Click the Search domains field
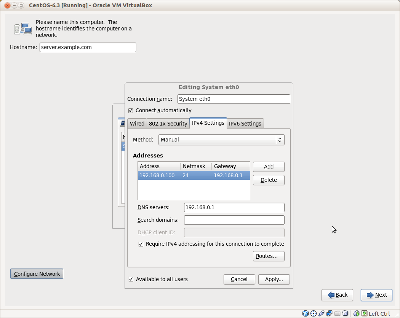Screen dimensions: 400x318 pyautogui.click(x=234, y=220)
